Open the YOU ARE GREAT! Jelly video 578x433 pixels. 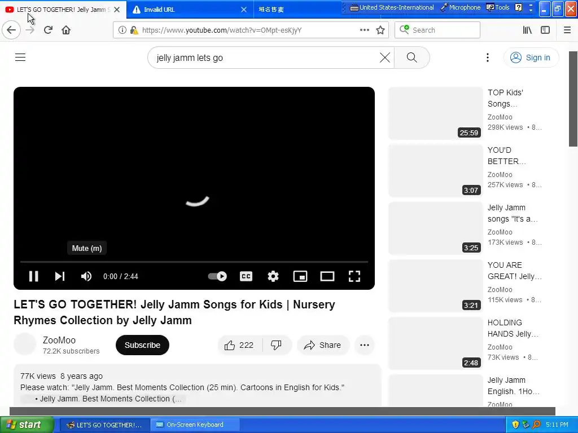515,271
